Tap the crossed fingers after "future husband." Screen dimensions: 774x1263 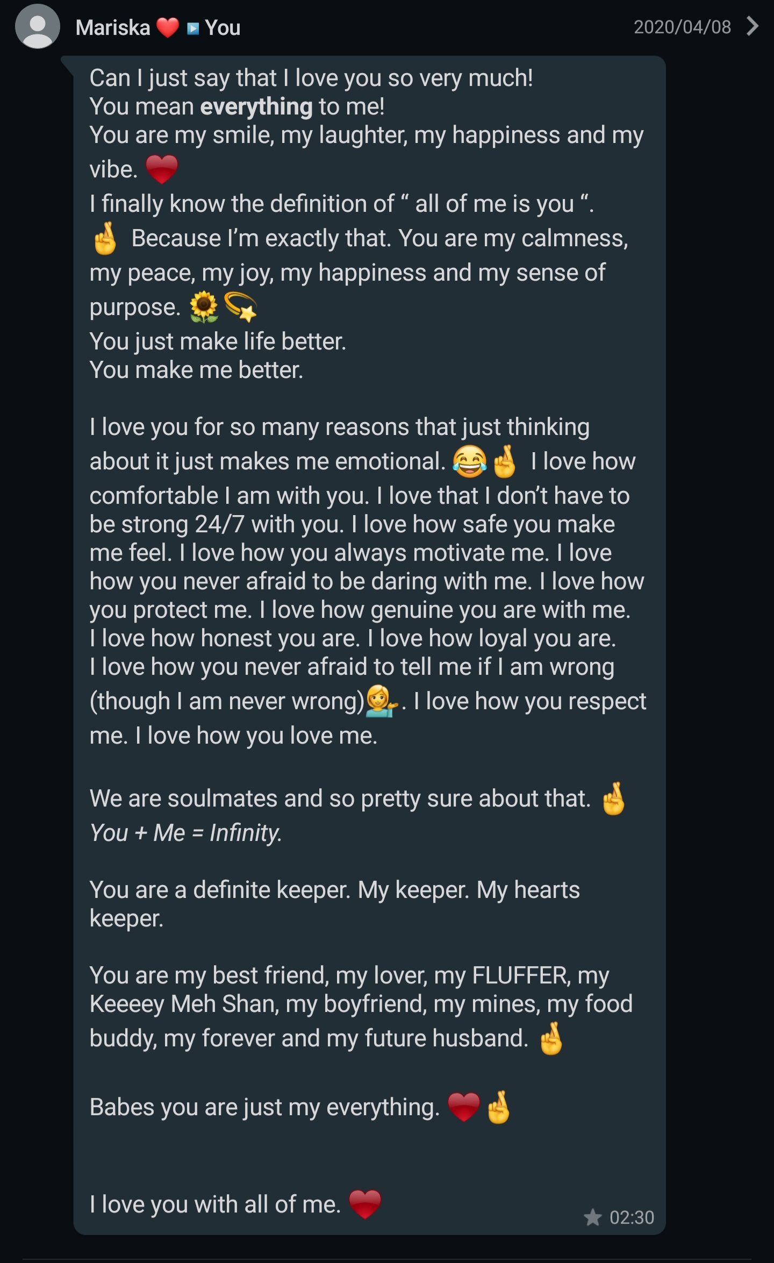(x=551, y=1038)
